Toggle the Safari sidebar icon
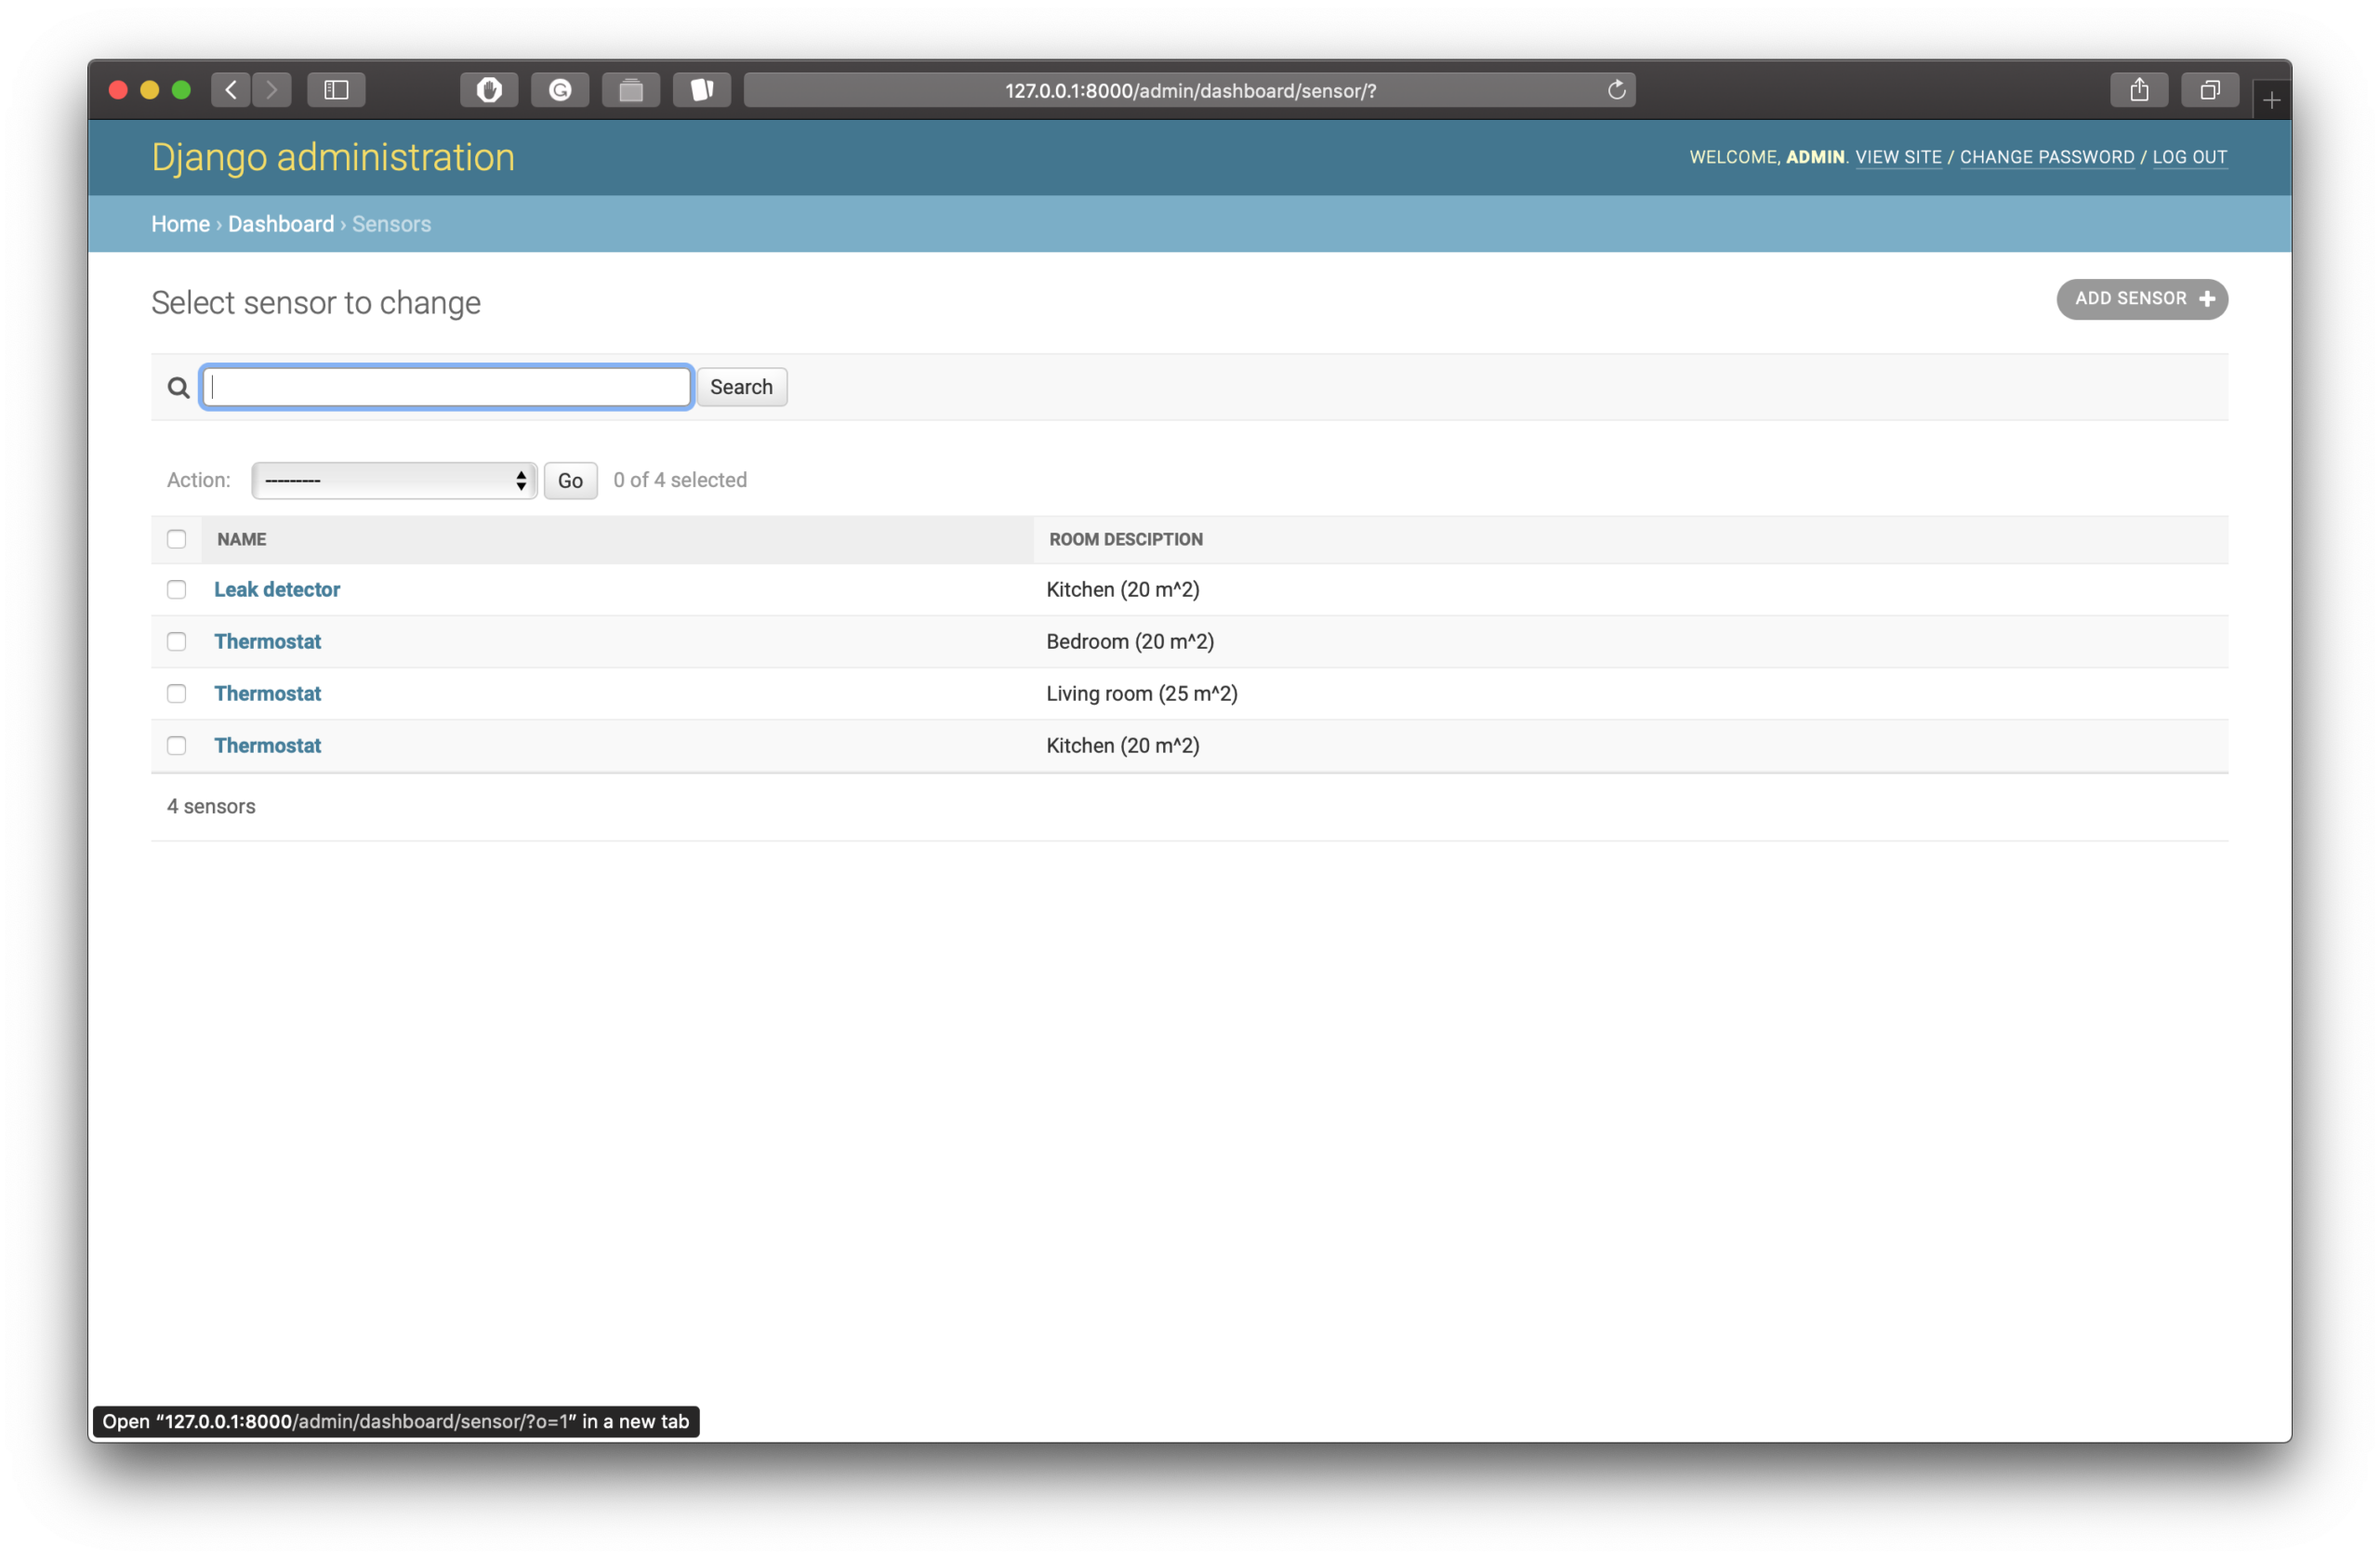The image size is (2380, 1559). click(x=336, y=89)
